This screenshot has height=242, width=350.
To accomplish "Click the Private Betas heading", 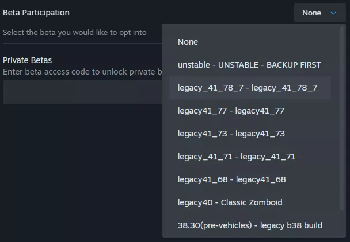I will (x=28, y=60).
